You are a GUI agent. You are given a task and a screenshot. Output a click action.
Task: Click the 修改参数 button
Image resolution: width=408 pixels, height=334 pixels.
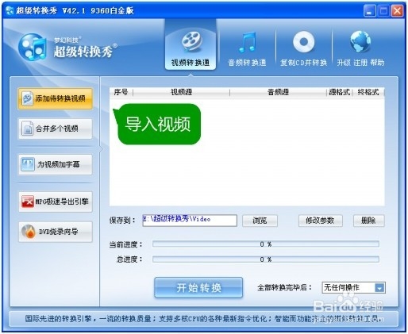click(x=321, y=221)
